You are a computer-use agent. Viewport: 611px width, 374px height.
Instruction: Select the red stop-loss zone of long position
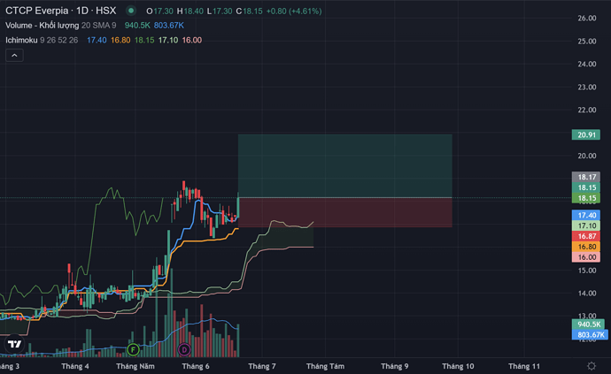click(344, 212)
